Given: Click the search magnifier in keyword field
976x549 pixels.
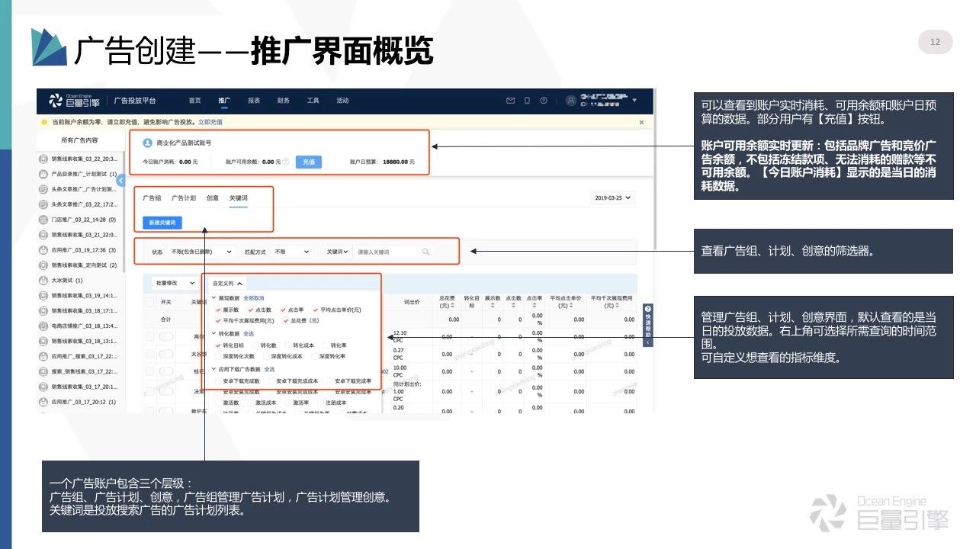Looking at the screenshot, I should tap(425, 252).
